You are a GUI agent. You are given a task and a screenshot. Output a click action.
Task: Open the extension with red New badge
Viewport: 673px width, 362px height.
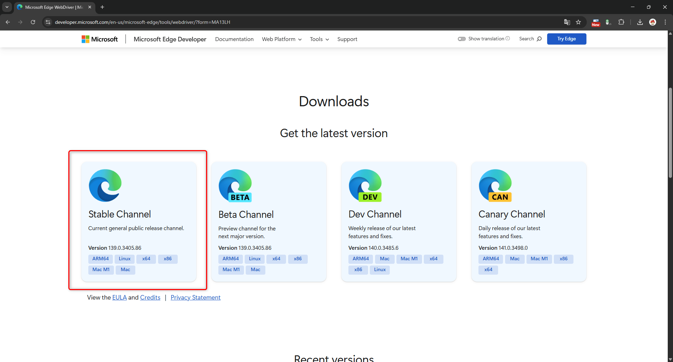tap(596, 22)
